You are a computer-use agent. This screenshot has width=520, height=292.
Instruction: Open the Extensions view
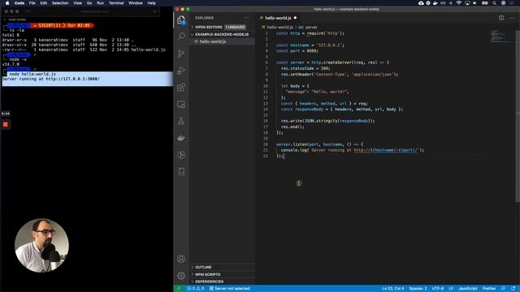click(181, 88)
